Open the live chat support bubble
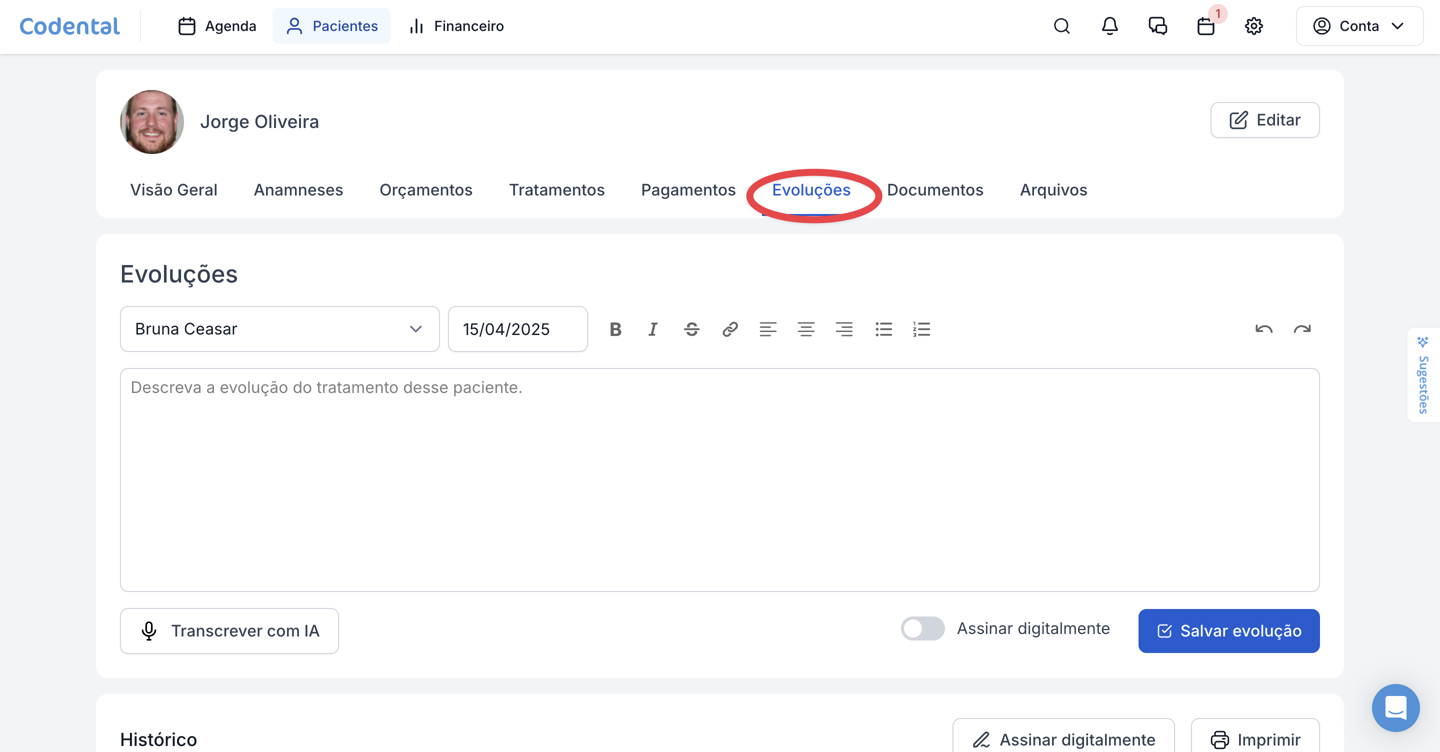The width and height of the screenshot is (1440, 752). point(1395,708)
